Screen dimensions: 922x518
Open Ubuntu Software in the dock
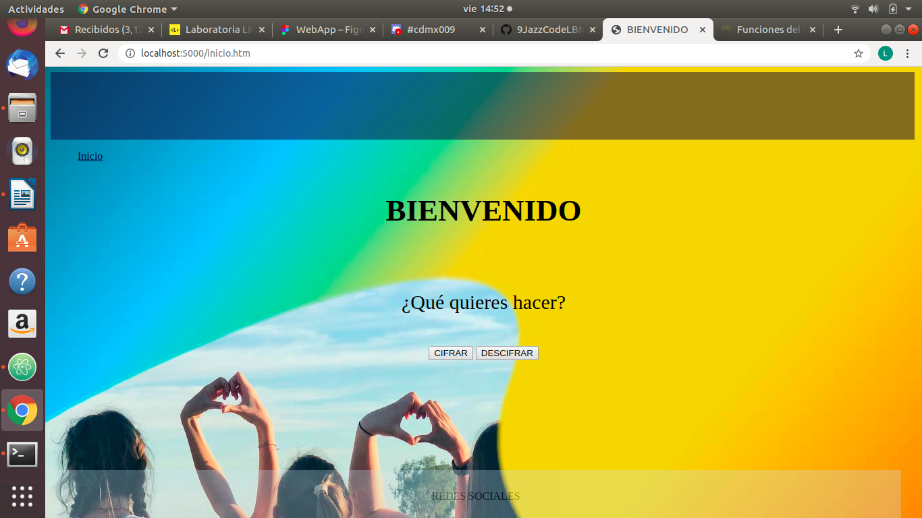[22, 237]
